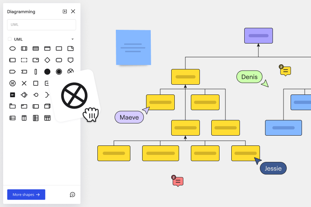Open the red comment bubble
The width and height of the screenshot is (311, 207).
pyautogui.click(x=178, y=181)
